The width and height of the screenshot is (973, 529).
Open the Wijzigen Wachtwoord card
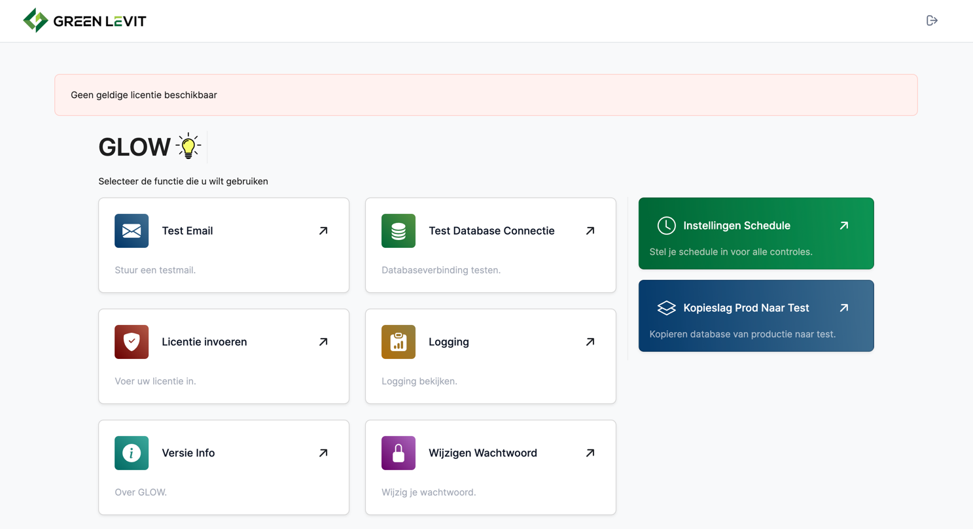pos(490,467)
